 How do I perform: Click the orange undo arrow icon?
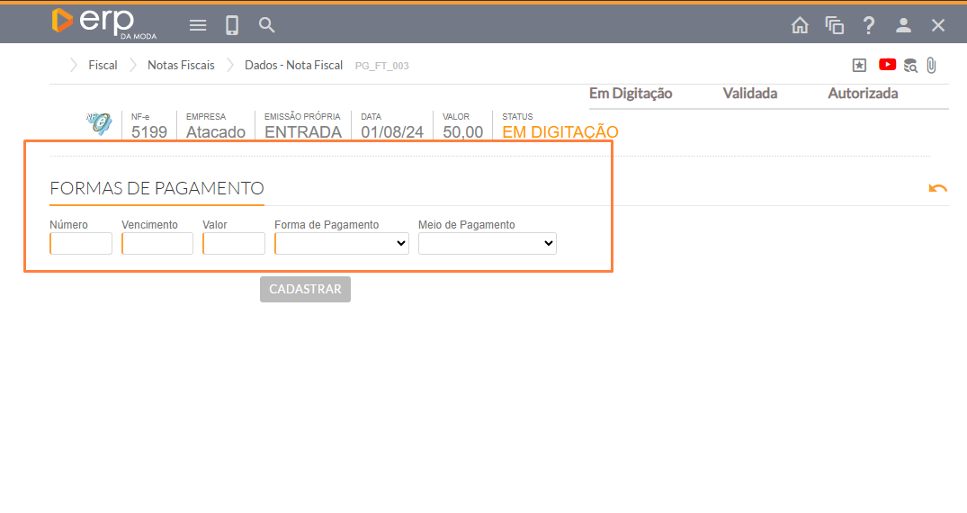pyautogui.click(x=938, y=188)
